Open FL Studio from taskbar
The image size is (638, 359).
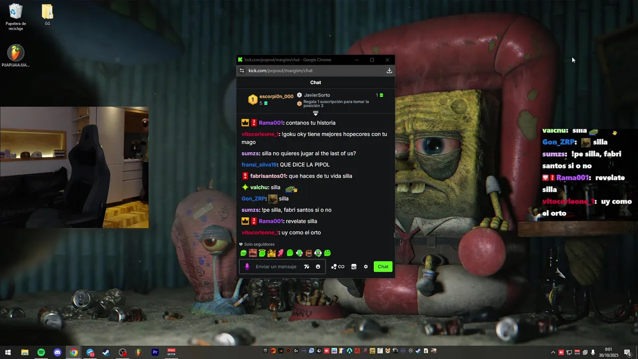[139, 352]
